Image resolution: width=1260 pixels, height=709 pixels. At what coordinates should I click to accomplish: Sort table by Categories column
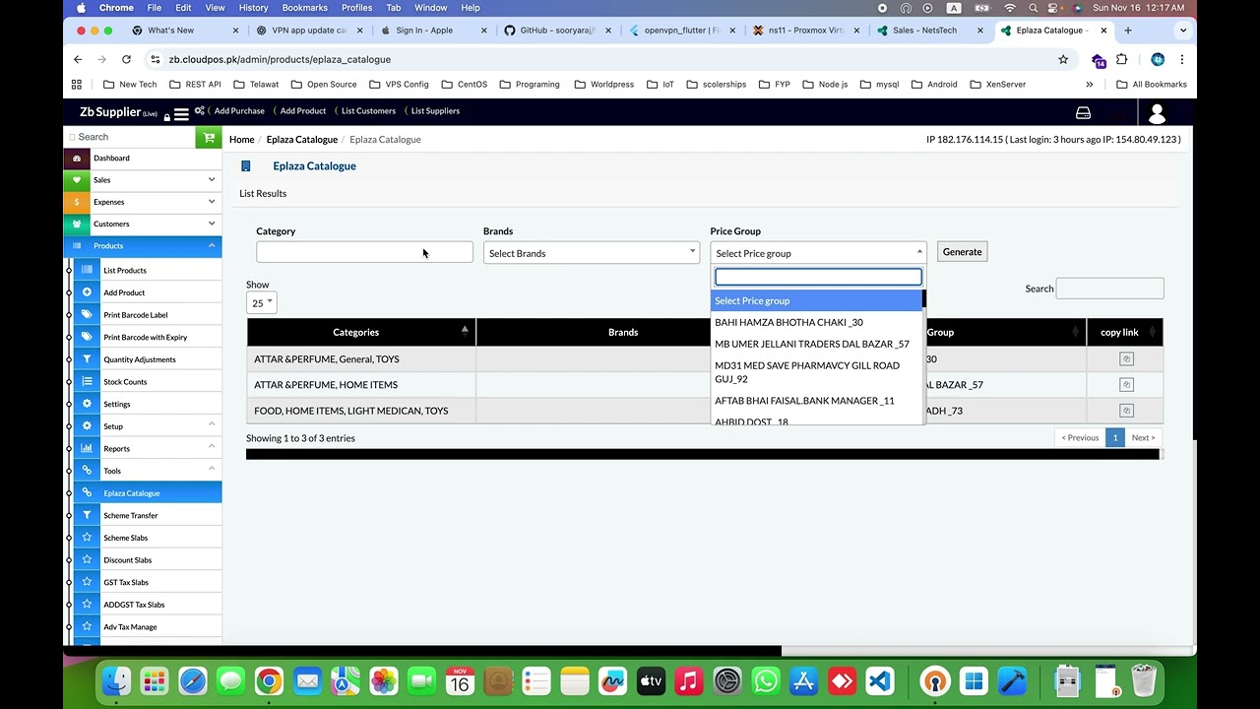click(361, 332)
